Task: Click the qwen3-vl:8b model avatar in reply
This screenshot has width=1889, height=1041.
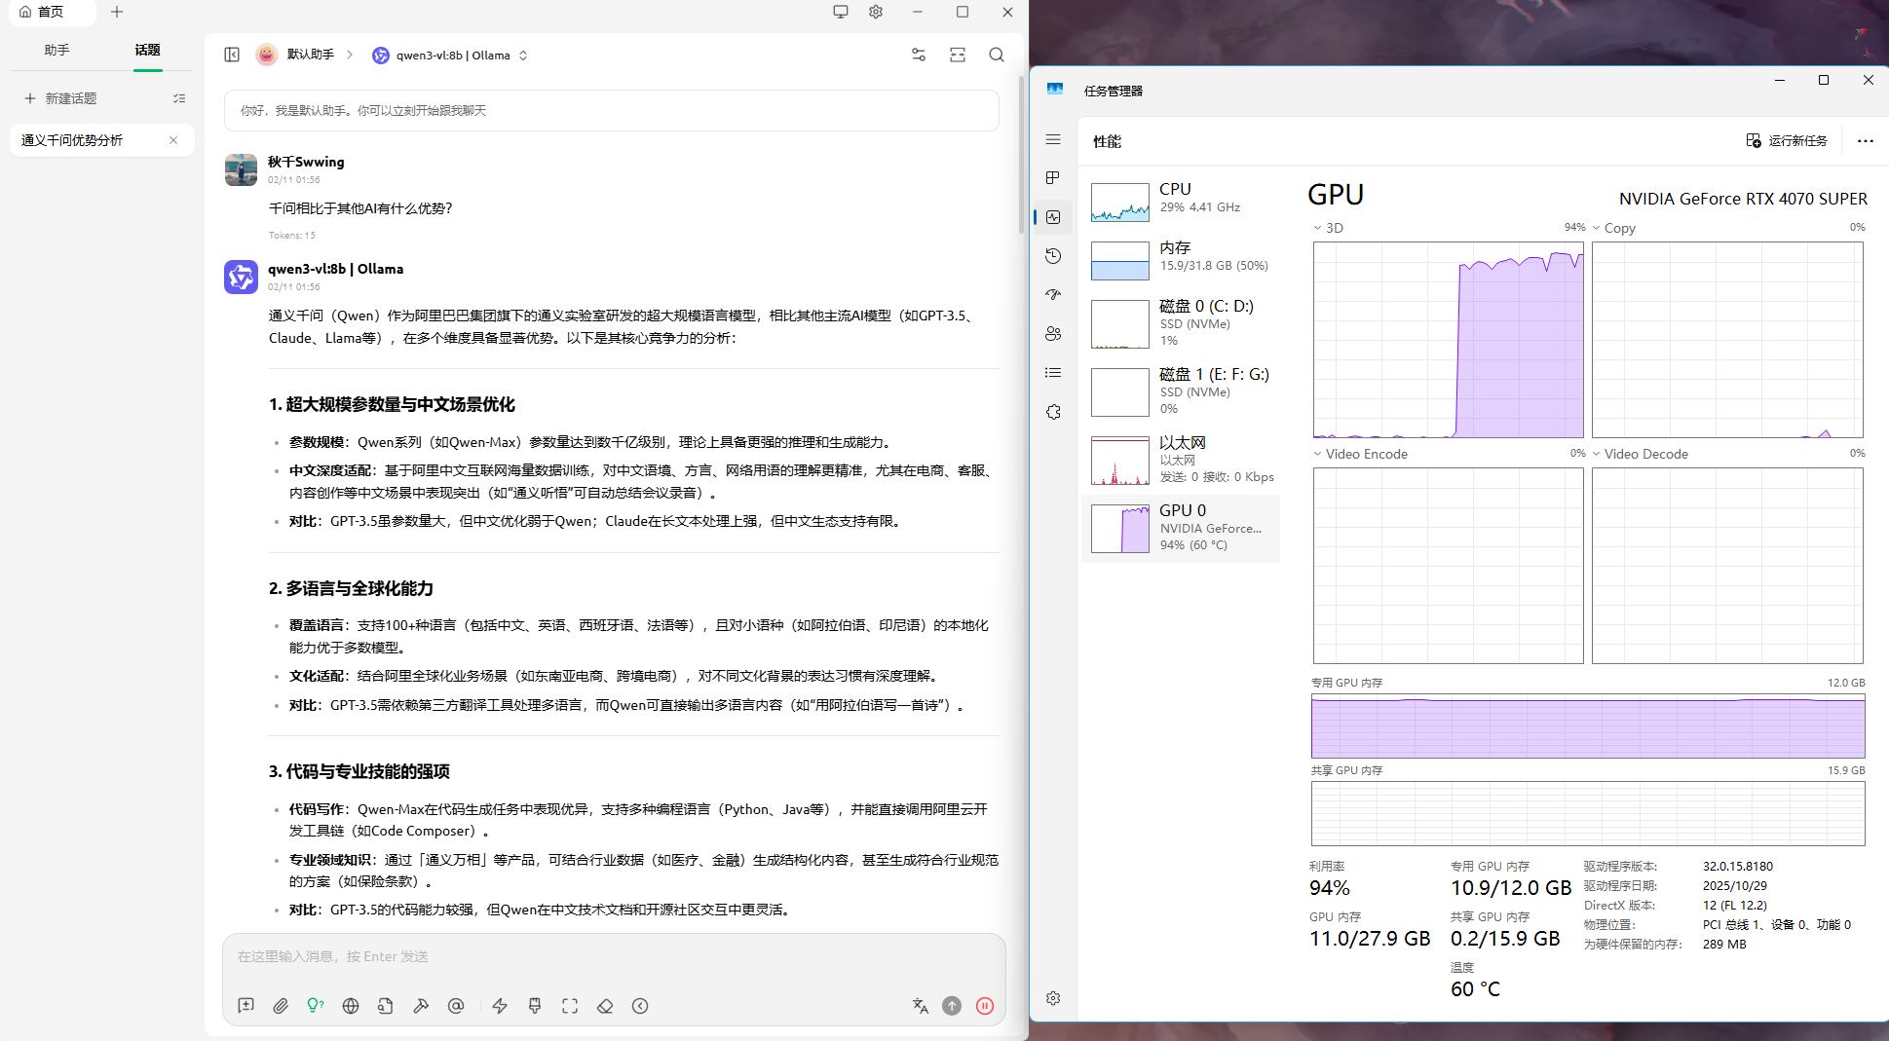Action: coord(241,277)
